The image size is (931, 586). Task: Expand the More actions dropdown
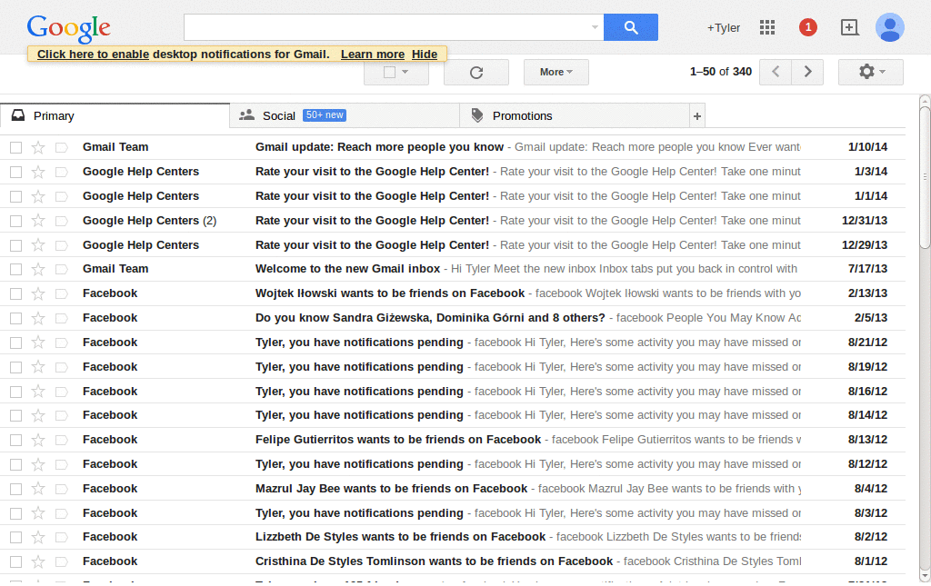click(x=556, y=73)
